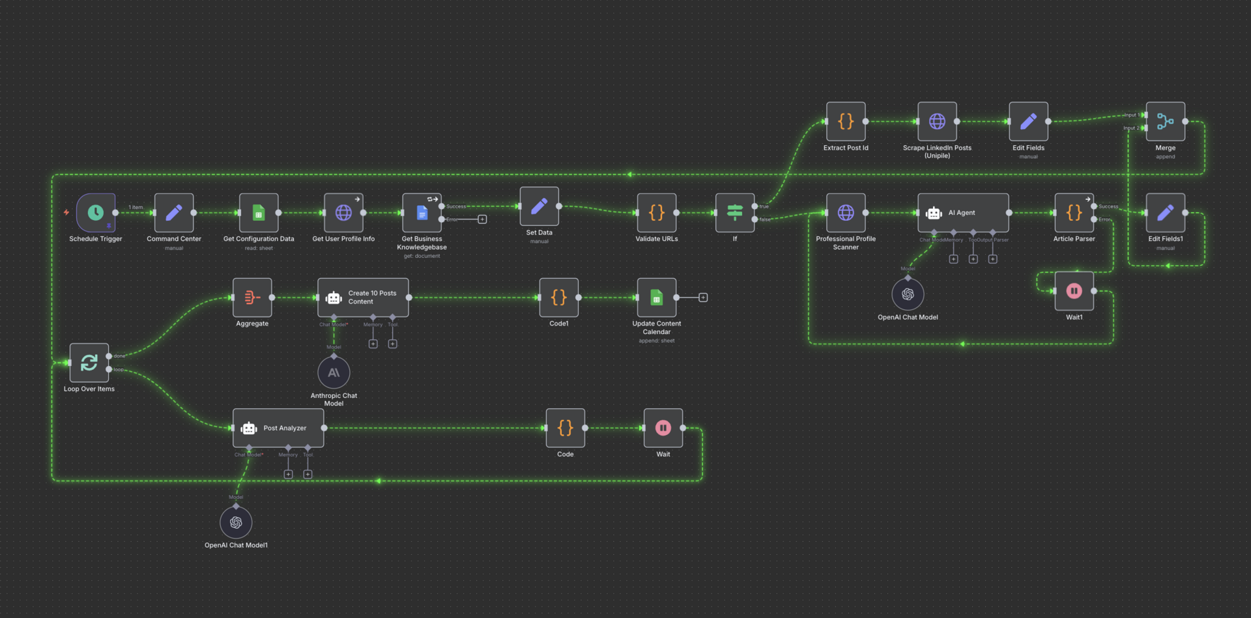1251x618 pixels.
Task: Click the Get User Profile Info globe icon
Action: [343, 213]
